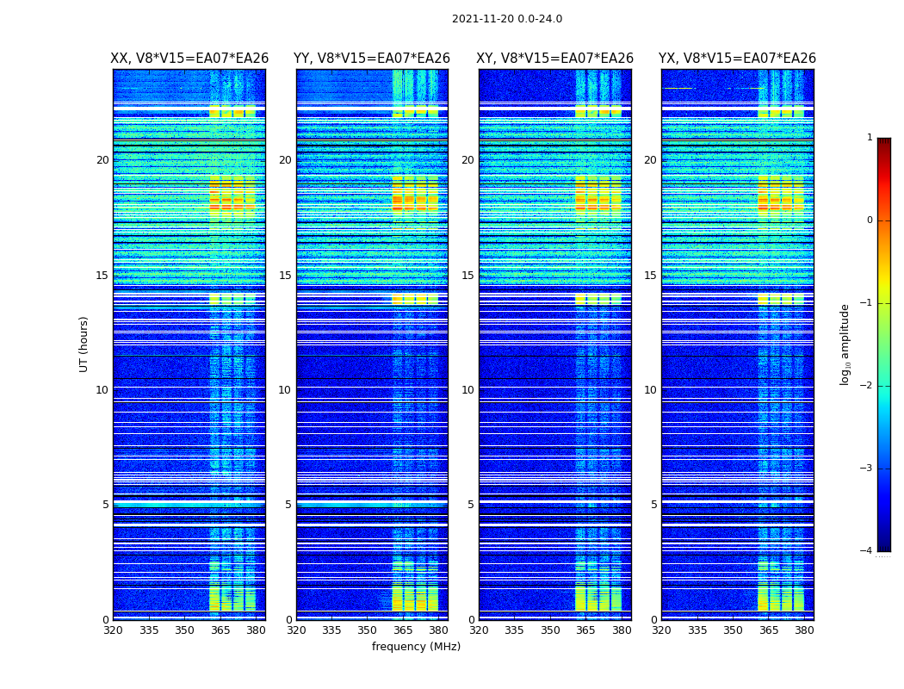This screenshot has height=689, width=904.
Task: Click the yellow signal block near 0h in the XY panel
Action: (x=598, y=599)
